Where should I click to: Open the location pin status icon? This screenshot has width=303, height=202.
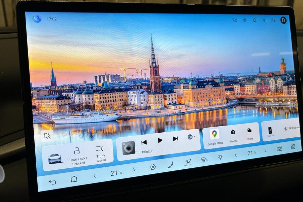(x=245, y=20)
